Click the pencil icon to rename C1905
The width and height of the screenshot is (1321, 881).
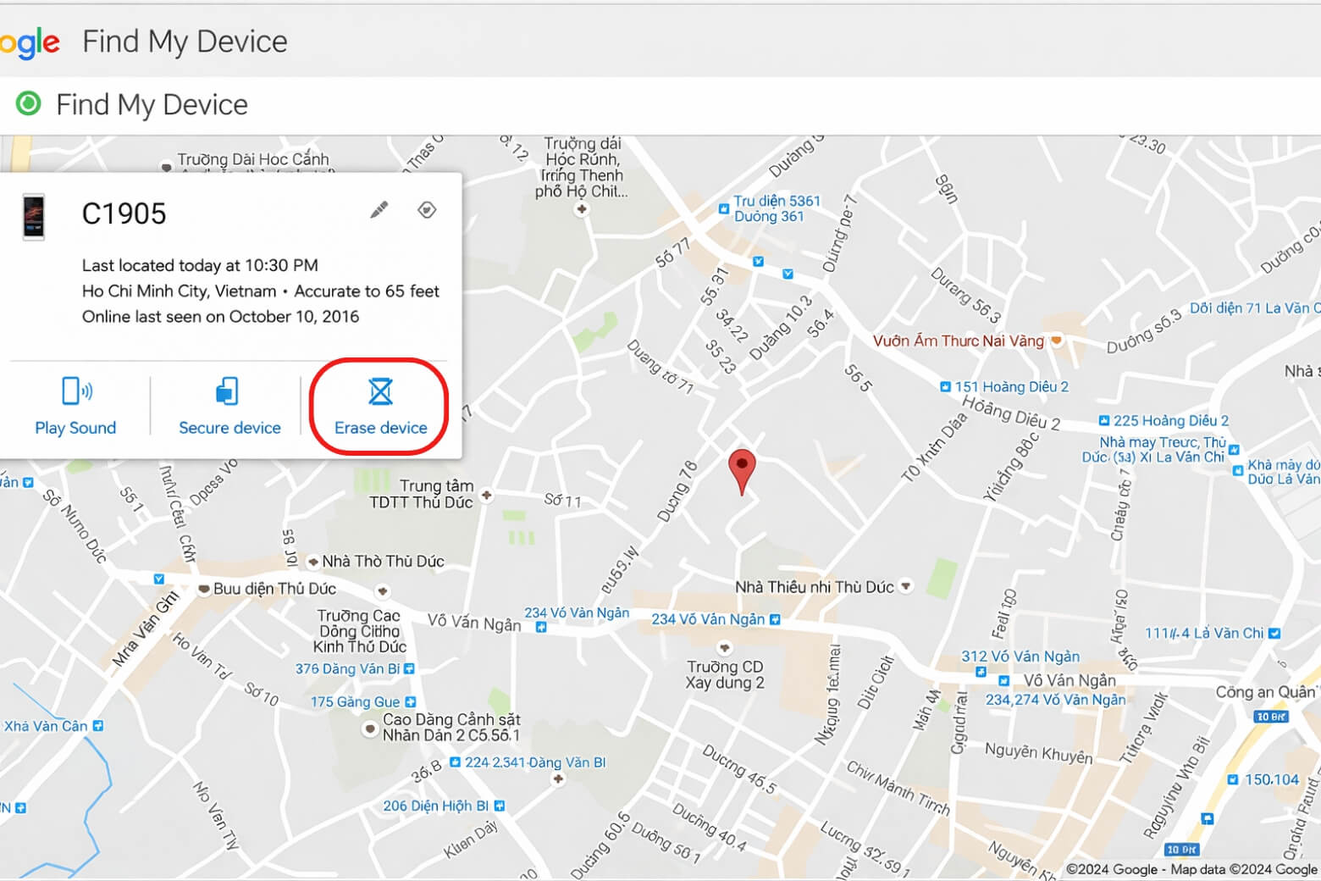point(379,209)
